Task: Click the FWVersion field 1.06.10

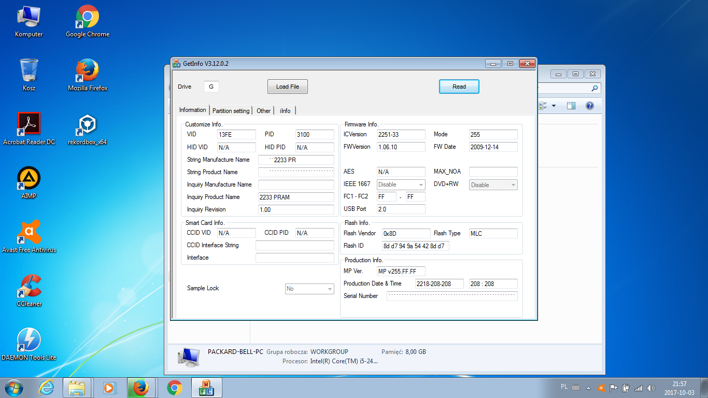Action: (401, 147)
